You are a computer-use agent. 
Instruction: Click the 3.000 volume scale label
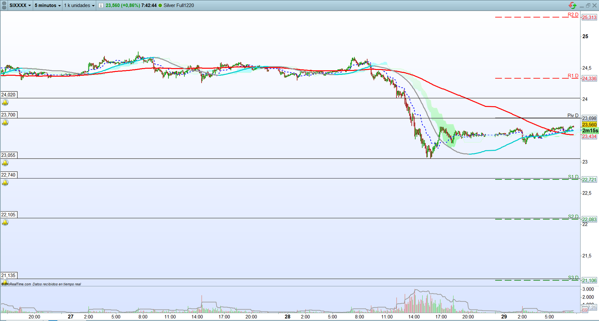point(588,289)
